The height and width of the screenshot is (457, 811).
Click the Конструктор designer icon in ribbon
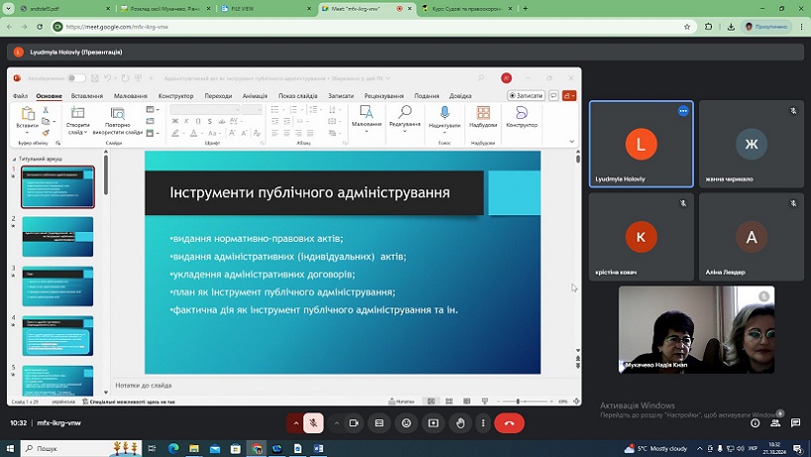pos(521,113)
